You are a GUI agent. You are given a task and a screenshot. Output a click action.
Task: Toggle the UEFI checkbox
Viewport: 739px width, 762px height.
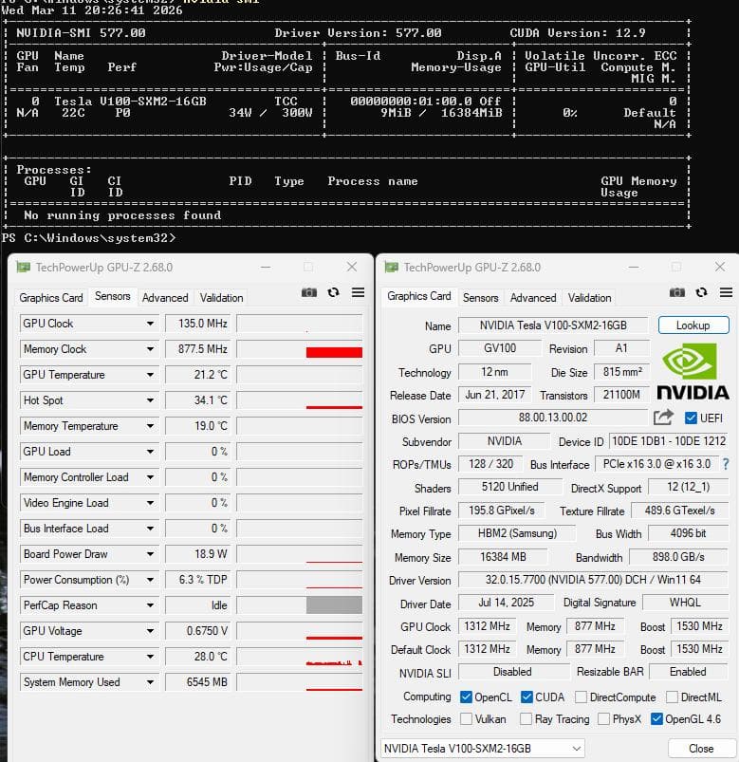(691, 418)
